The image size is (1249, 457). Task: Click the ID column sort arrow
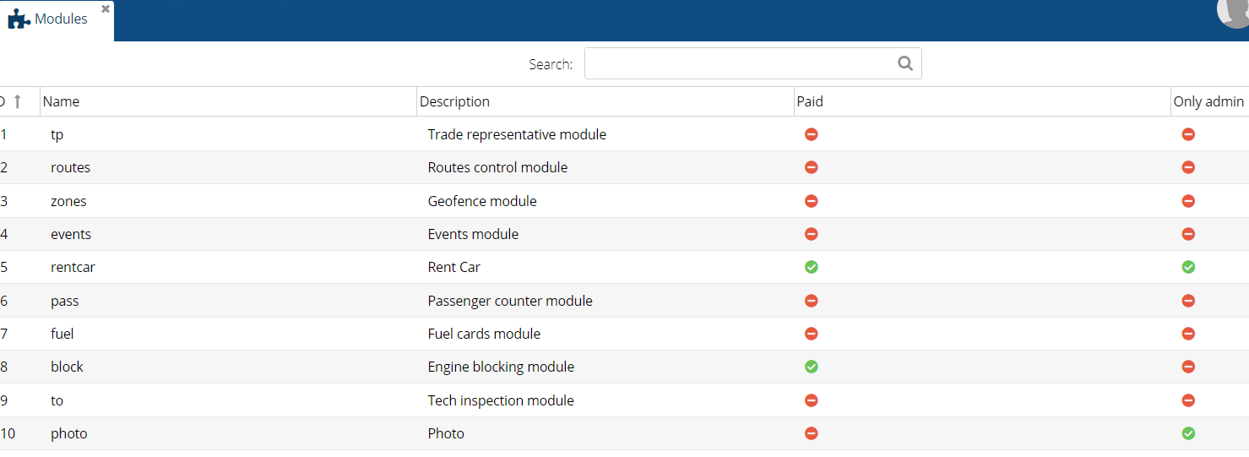[17, 101]
